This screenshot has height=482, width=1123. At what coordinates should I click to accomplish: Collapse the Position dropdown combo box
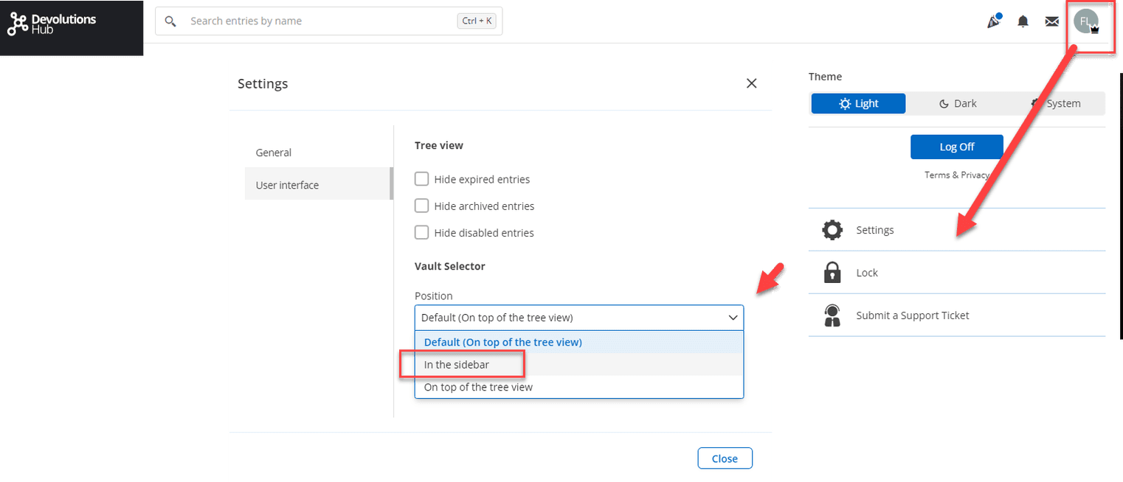[578, 318]
